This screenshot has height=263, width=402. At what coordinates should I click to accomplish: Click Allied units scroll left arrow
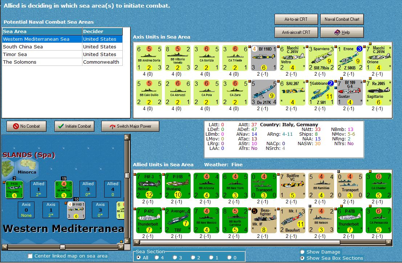tap(137, 242)
